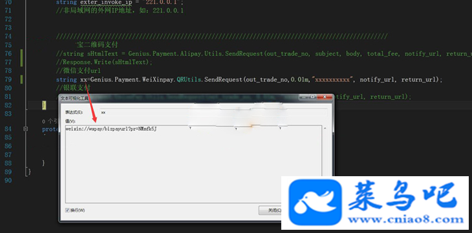Click the scroll-up arrow of the value box
472x233 pixels.
pos(325,128)
